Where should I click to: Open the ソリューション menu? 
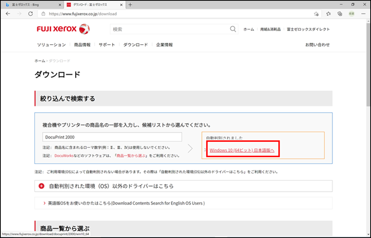click(51, 45)
